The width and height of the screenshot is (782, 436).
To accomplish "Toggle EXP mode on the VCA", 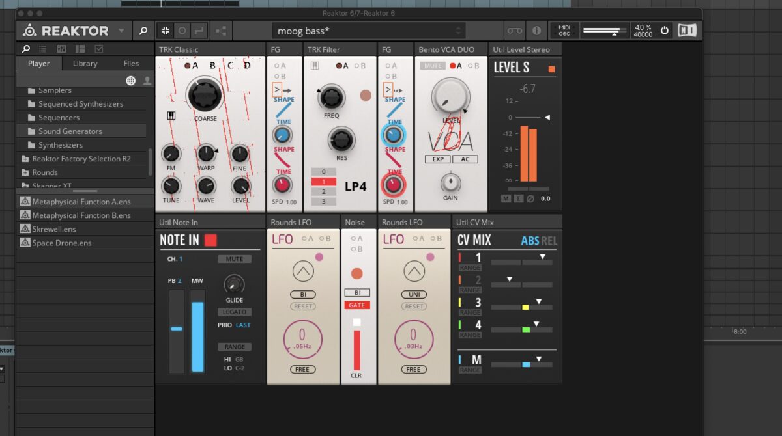I will coord(437,159).
